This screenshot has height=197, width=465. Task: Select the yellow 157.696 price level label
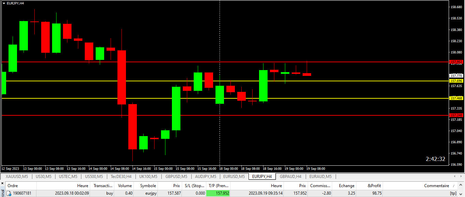point(456,81)
